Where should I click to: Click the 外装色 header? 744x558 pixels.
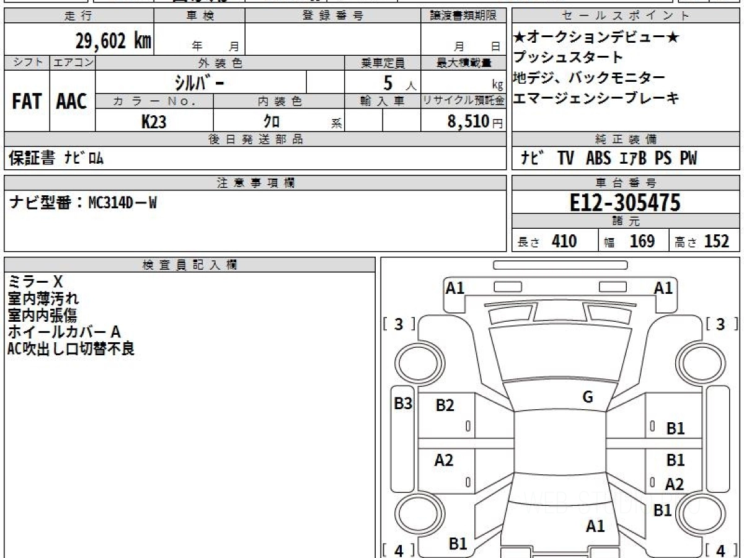[x=220, y=63]
